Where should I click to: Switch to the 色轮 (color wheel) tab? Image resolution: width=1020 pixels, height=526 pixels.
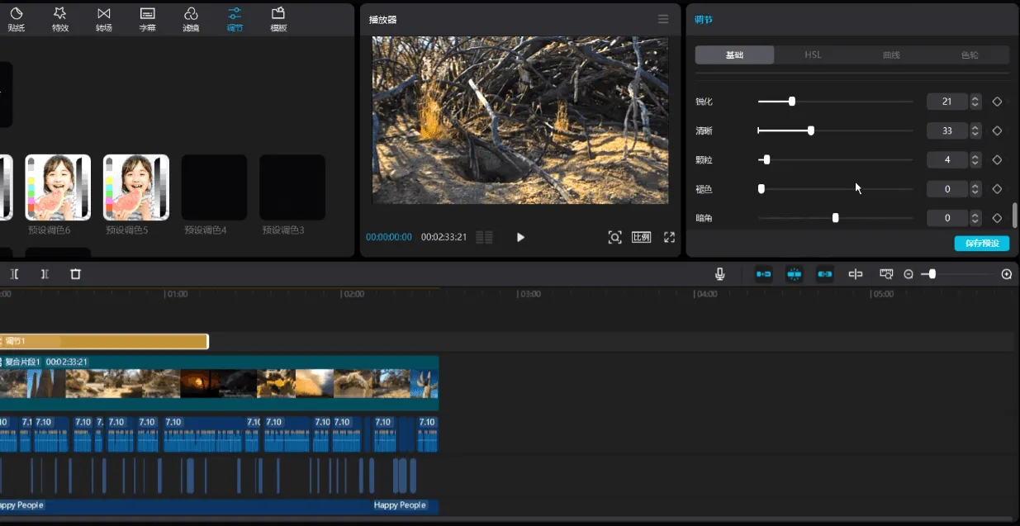pyautogui.click(x=970, y=55)
